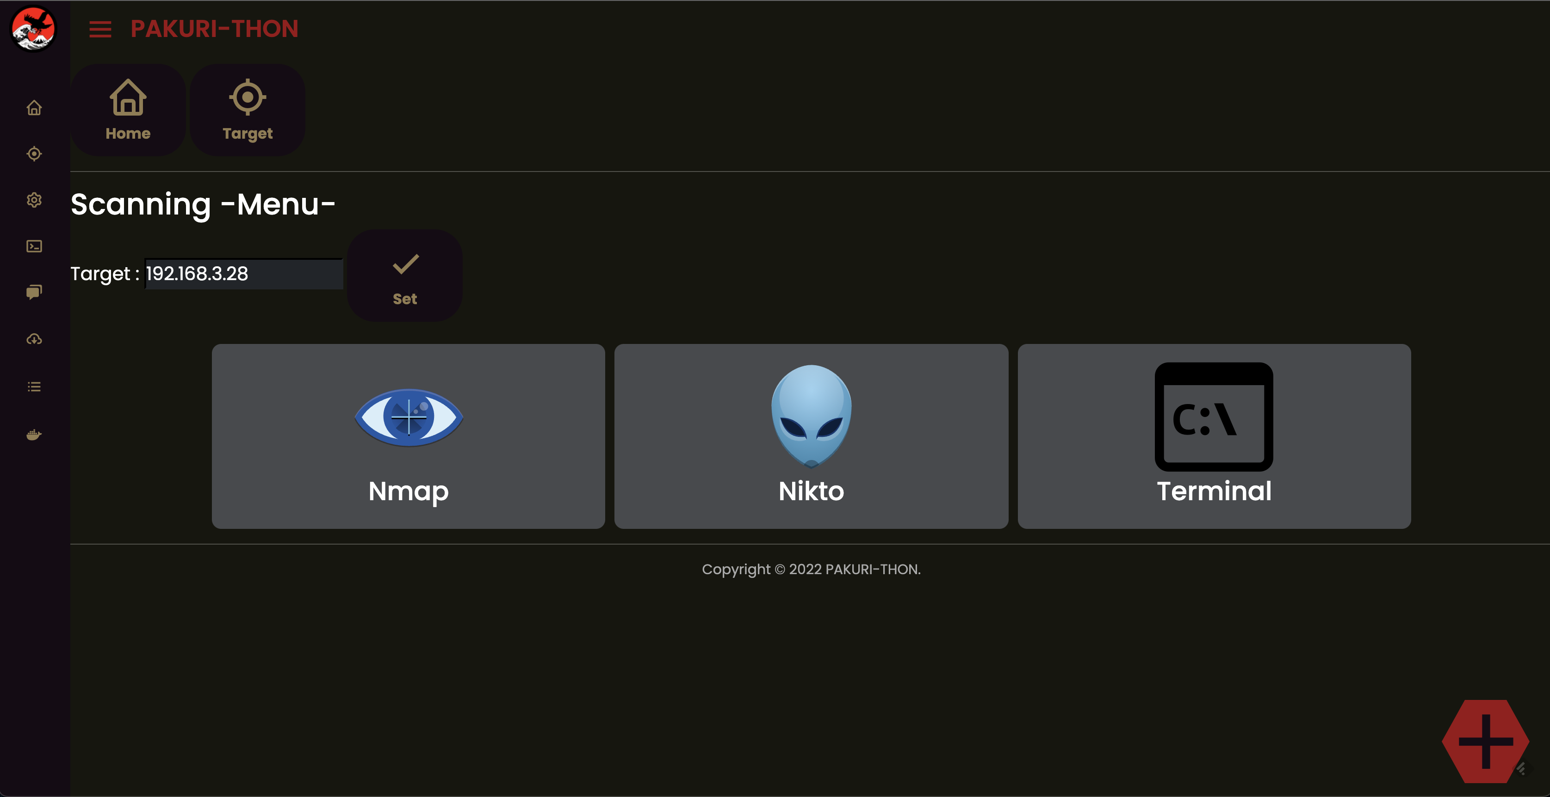Image resolution: width=1550 pixels, height=797 pixels.
Task: Open the settings gear in the sidebar
Action: tap(34, 200)
